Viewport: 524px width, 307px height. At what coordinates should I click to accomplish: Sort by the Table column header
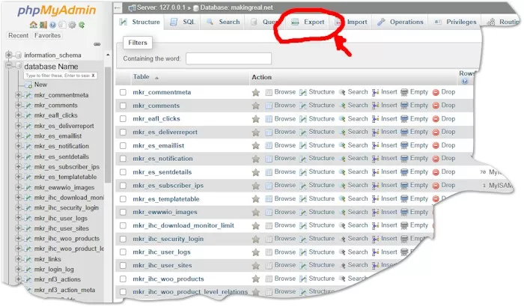pyautogui.click(x=141, y=77)
